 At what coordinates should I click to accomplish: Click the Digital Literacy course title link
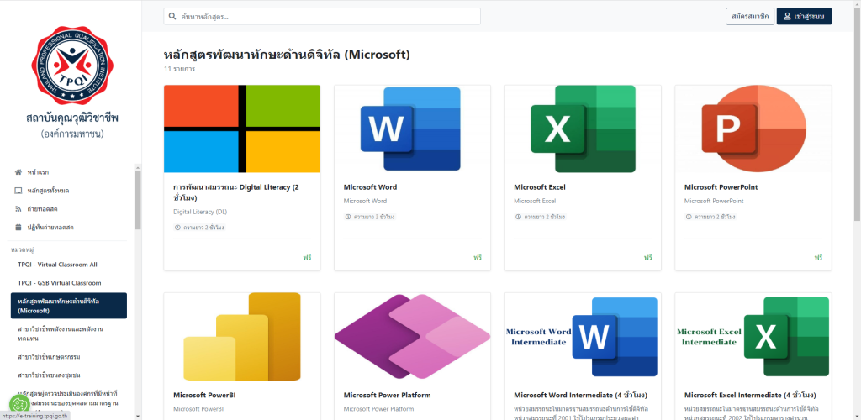[x=235, y=192]
